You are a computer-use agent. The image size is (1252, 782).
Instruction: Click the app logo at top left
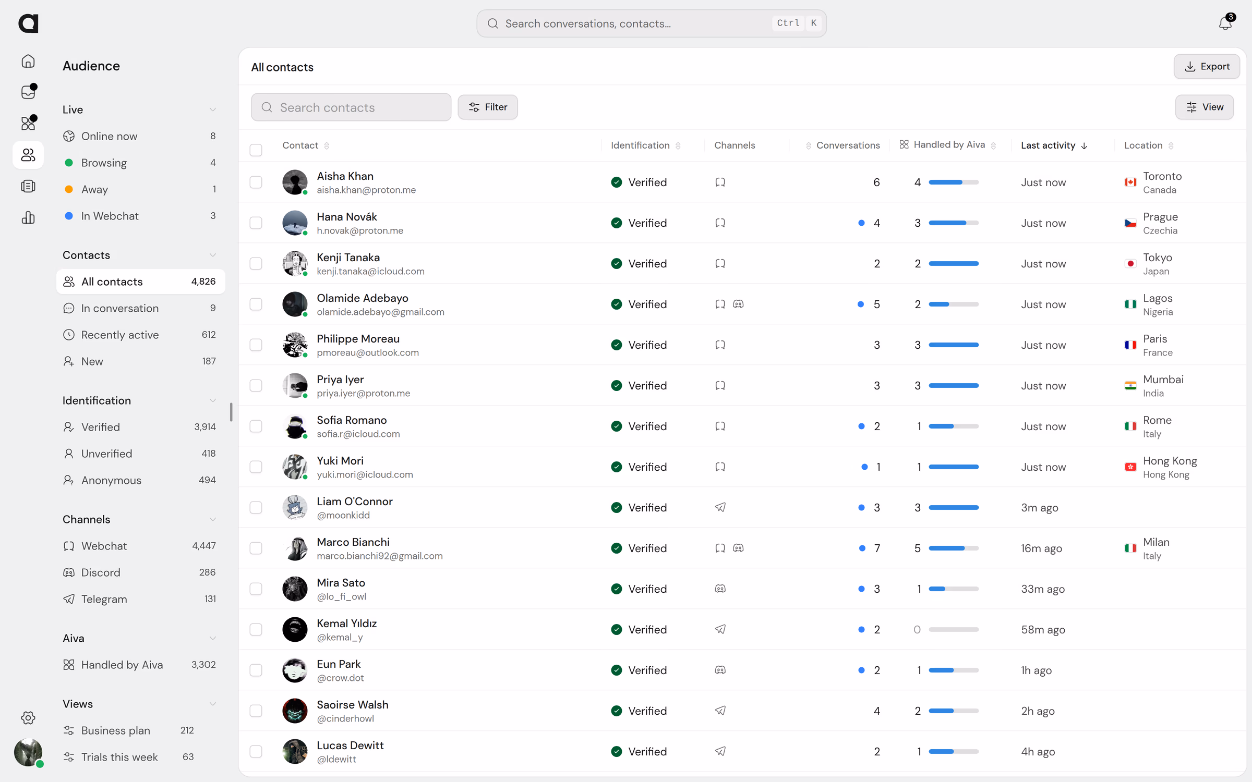point(28,23)
